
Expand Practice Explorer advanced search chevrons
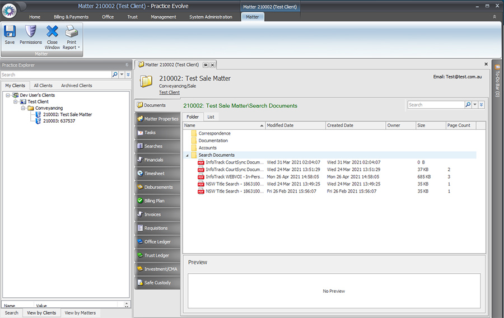(x=128, y=74)
